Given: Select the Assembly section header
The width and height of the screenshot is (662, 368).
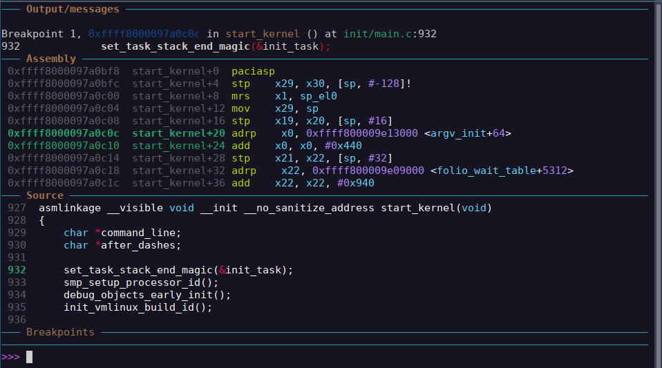Looking at the screenshot, I should 51,59.
